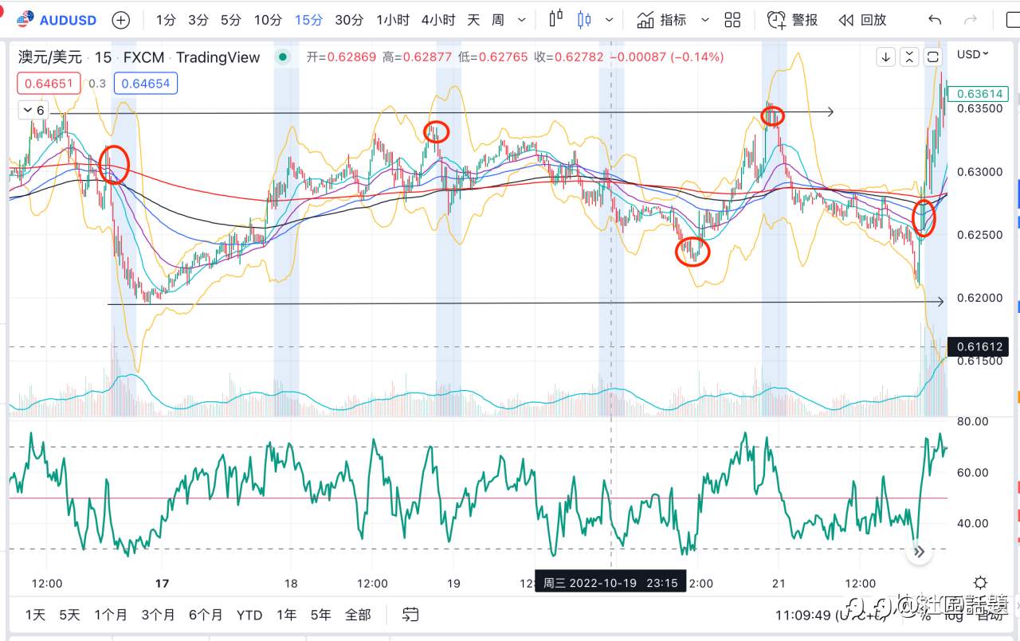Viewport: 1020px width, 641px height.
Task: Select the 3分 timeframe
Action: [x=198, y=20]
